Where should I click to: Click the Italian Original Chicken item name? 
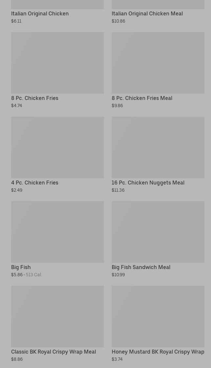click(x=40, y=13)
